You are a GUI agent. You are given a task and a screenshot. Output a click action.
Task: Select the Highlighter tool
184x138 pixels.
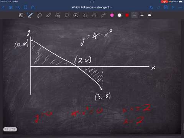click(49, 15)
